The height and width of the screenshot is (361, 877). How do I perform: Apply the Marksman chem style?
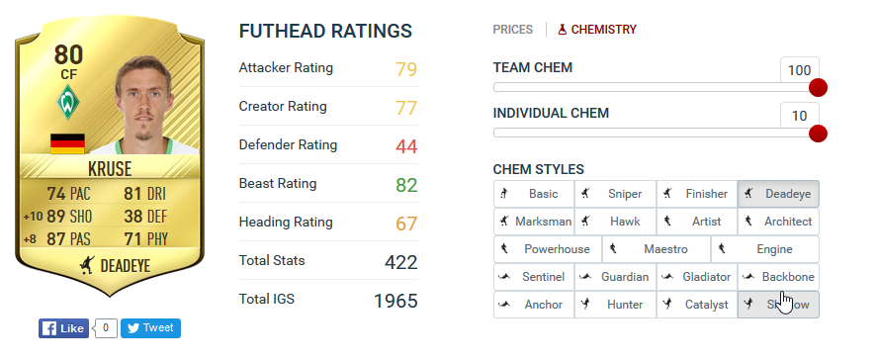pyautogui.click(x=534, y=222)
